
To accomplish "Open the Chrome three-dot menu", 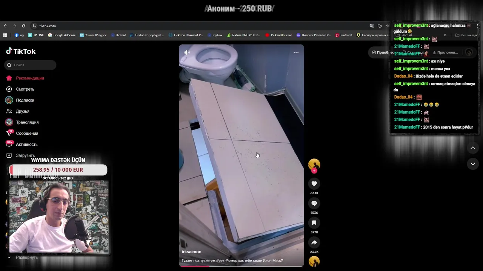I will coord(477,26).
